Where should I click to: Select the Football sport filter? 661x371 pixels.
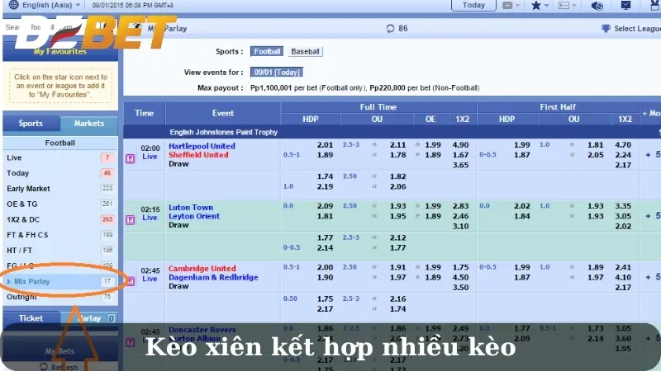coord(267,51)
